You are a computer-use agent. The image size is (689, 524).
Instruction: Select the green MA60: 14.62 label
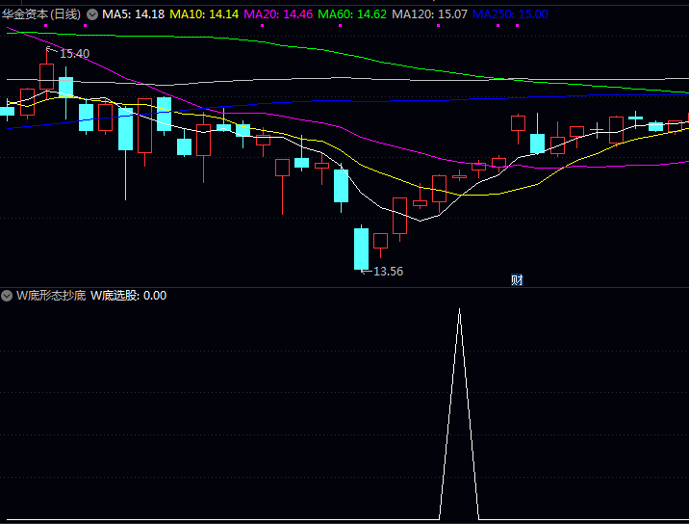point(352,14)
